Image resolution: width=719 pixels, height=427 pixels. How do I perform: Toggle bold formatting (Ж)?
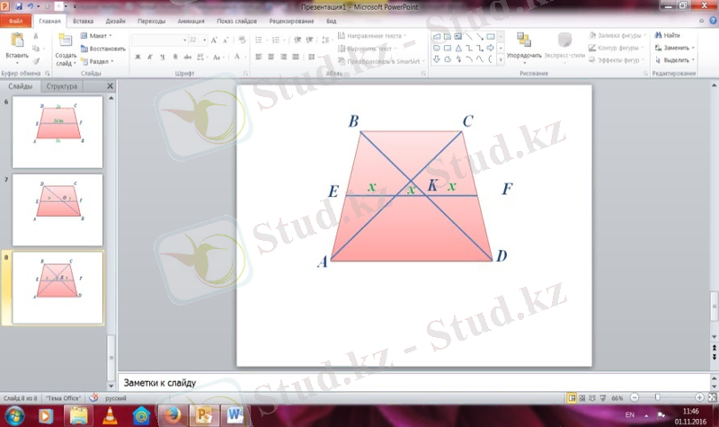pos(138,57)
